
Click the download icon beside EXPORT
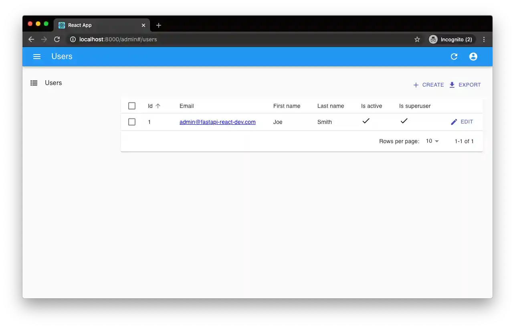click(x=452, y=85)
